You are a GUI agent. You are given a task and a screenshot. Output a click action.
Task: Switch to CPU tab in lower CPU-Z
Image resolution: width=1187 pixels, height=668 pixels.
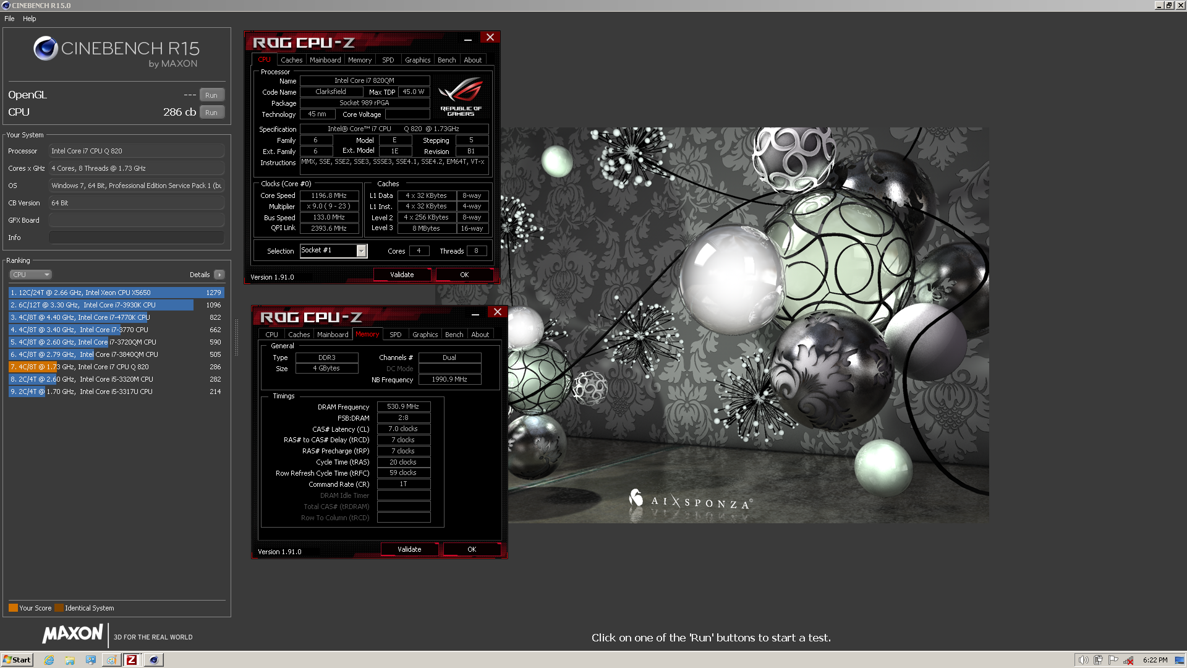[x=271, y=335]
